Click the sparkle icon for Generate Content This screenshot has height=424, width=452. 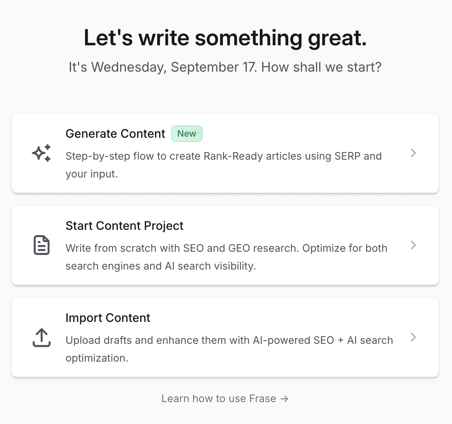pos(41,153)
